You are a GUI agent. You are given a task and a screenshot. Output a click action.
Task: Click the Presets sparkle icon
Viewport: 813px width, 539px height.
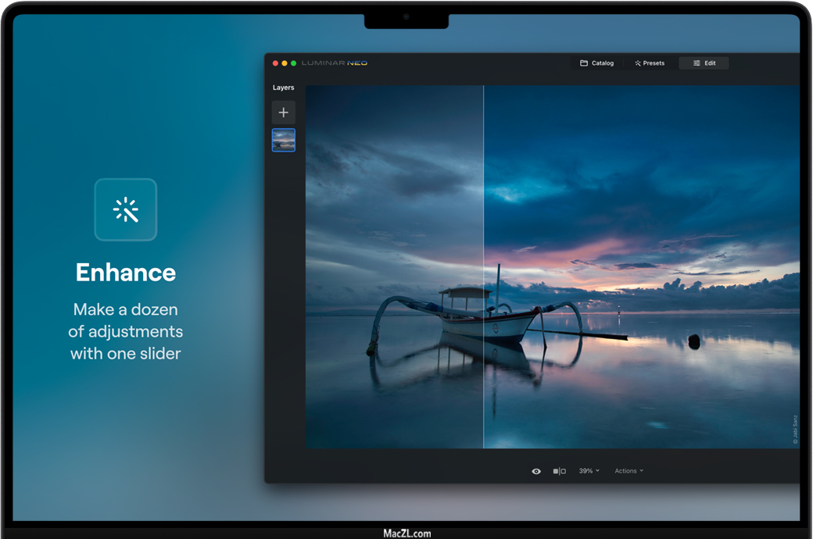638,63
